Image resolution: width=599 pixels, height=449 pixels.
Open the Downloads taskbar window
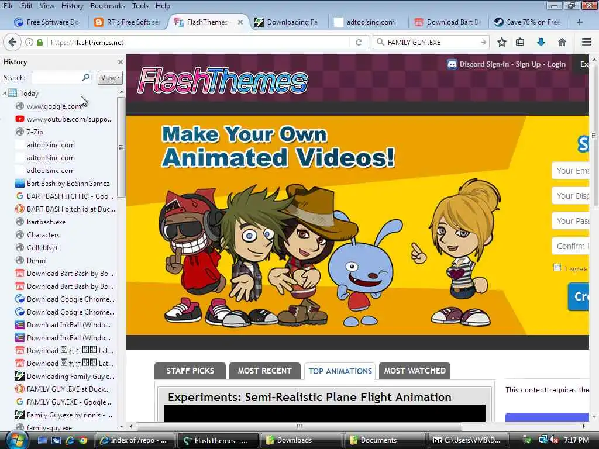[x=301, y=440]
